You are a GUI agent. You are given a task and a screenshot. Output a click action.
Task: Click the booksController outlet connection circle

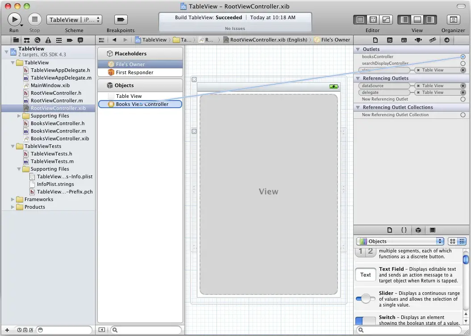463,57
